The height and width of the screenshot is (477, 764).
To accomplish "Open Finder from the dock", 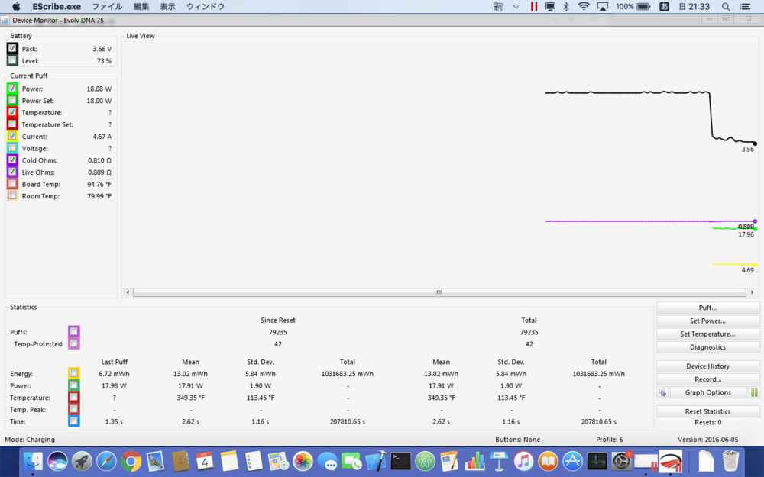I will click(33, 460).
